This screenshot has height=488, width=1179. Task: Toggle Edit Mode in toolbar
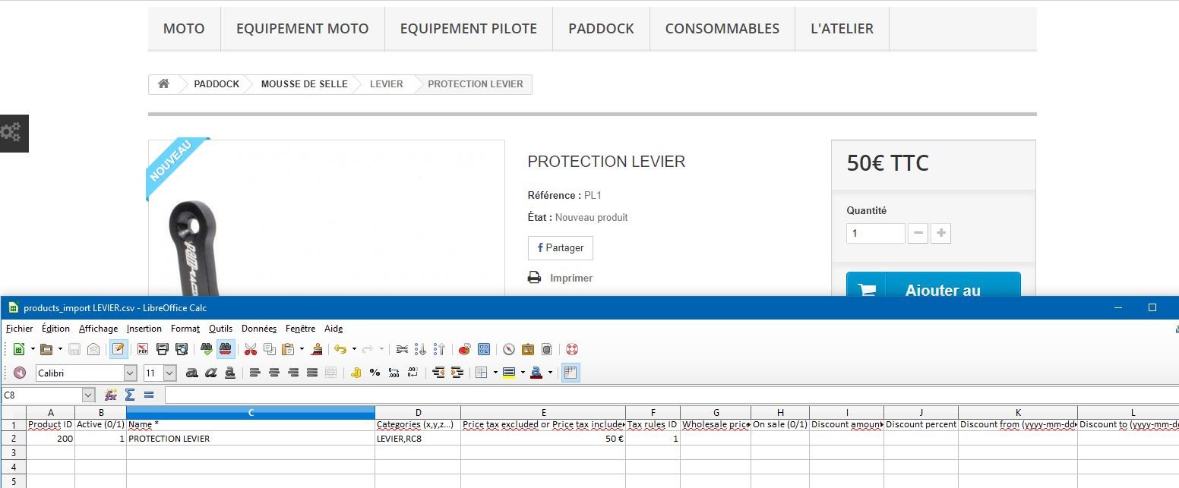(119, 349)
